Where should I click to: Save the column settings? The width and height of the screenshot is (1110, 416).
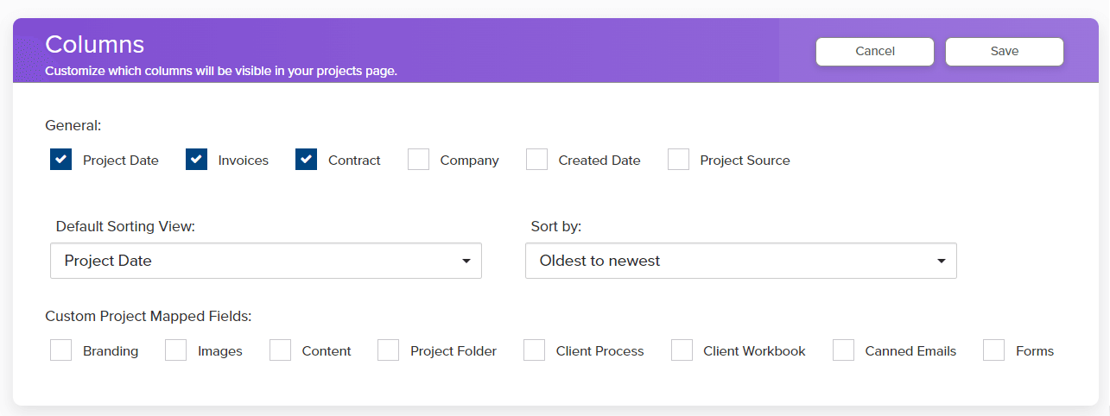tap(1005, 52)
